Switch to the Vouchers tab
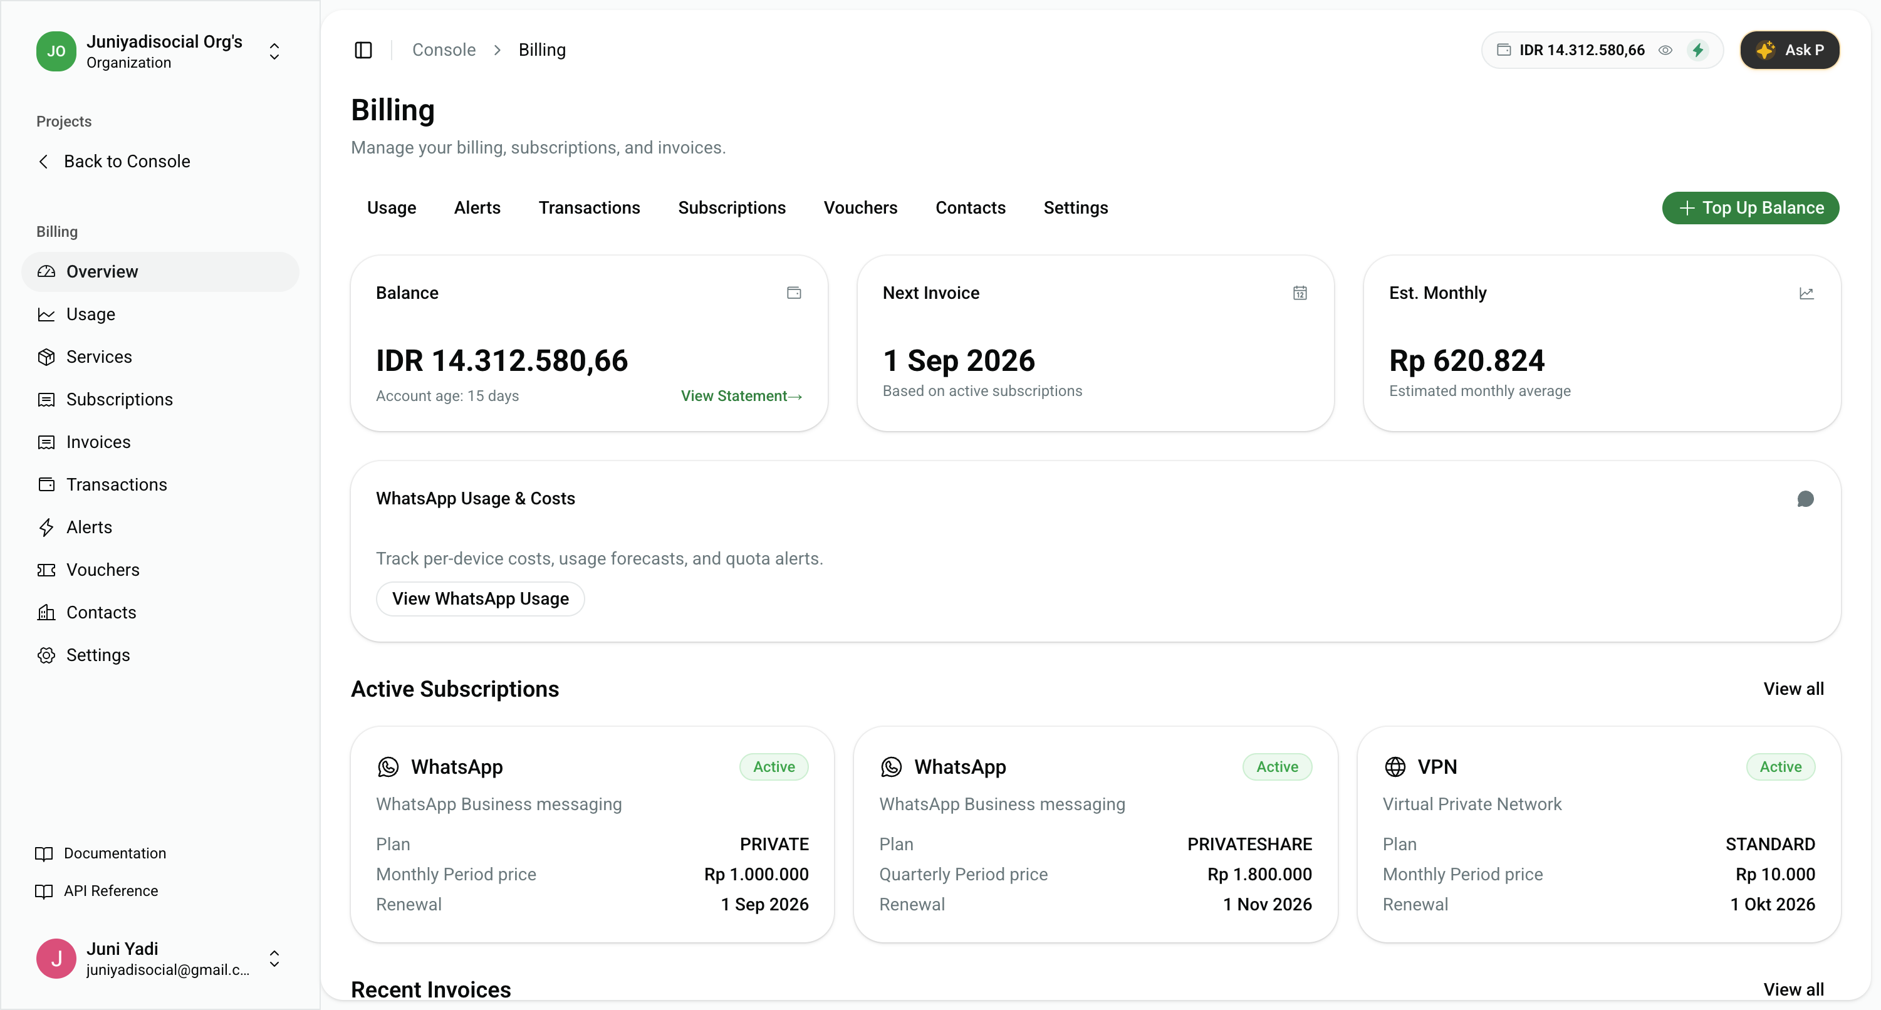The height and width of the screenshot is (1010, 1881). [860, 207]
